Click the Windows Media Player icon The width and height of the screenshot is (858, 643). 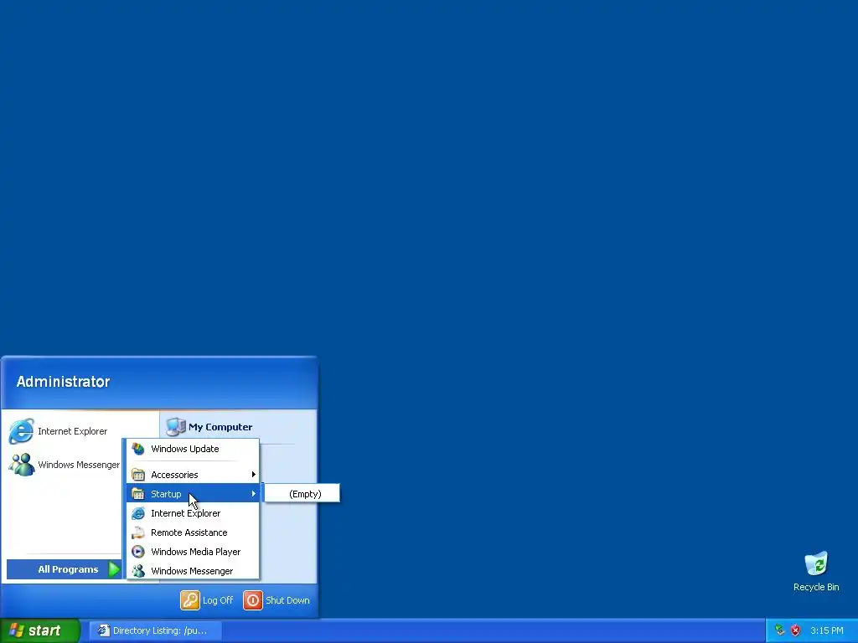tap(138, 552)
